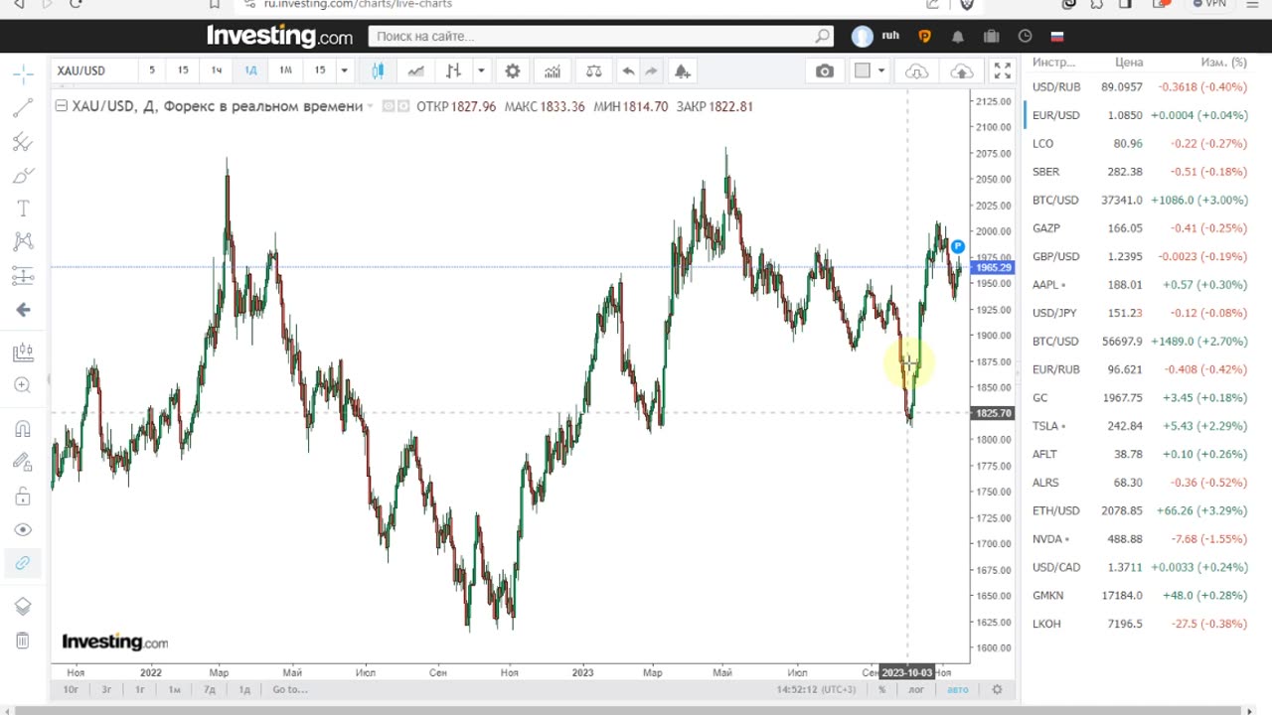Screen dimensions: 1272x715
Task: Open the chart patterns tool
Action: tap(23, 241)
